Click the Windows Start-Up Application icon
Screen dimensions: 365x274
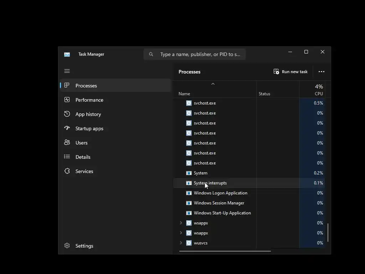click(189, 213)
